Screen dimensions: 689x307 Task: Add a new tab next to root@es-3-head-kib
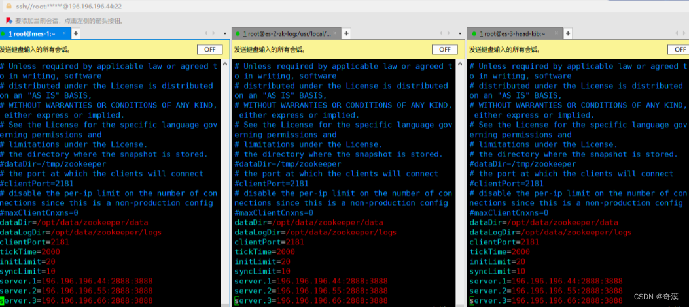coord(568,33)
